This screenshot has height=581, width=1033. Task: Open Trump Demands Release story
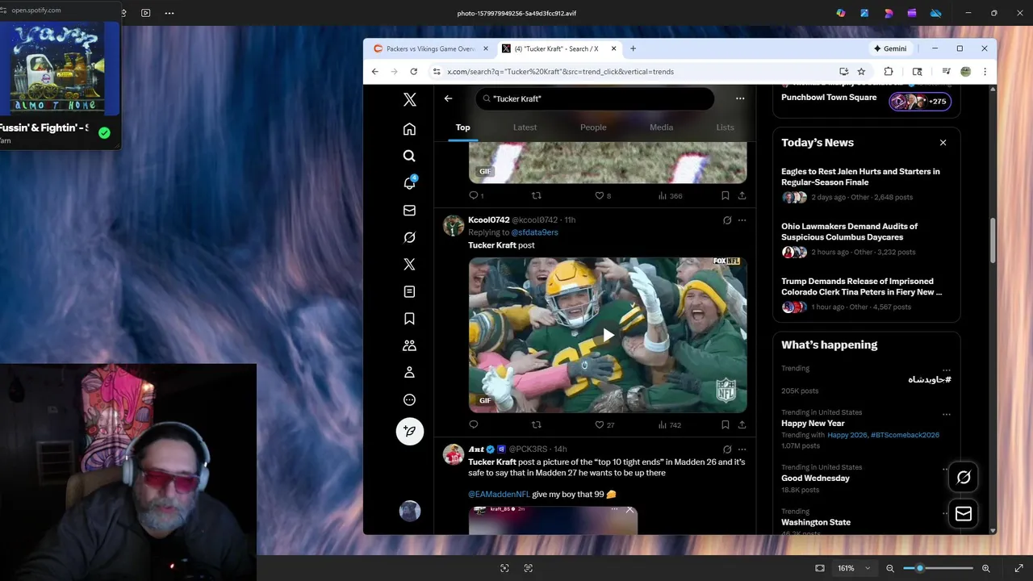[x=861, y=286]
